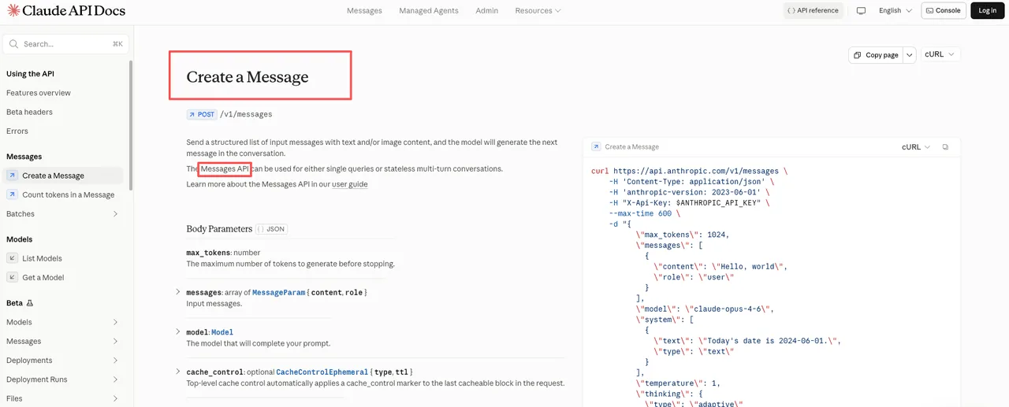Viewport: 1009px width, 407px height.
Task: Open Features overview in sidebar
Action: tap(39, 93)
